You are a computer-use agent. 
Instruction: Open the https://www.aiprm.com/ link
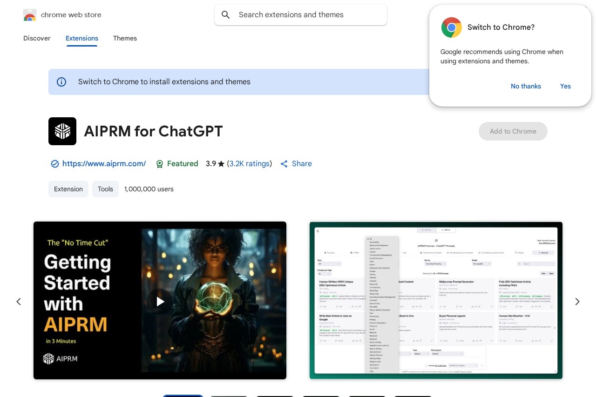pos(104,164)
